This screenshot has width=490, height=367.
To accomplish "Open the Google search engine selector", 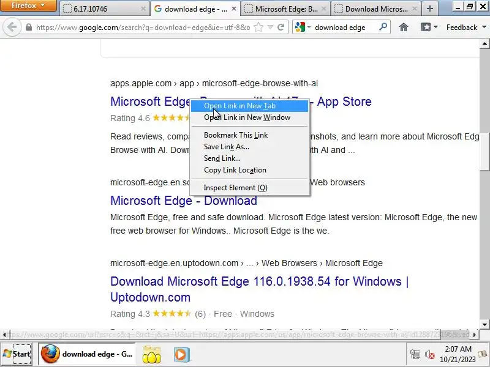I will click(303, 28).
